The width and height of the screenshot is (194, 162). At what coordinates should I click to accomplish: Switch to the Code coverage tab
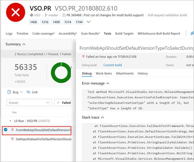[x=43, y=34]
